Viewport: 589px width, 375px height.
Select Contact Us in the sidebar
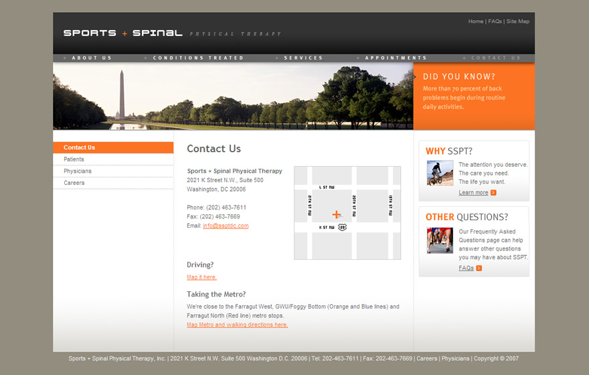click(113, 148)
